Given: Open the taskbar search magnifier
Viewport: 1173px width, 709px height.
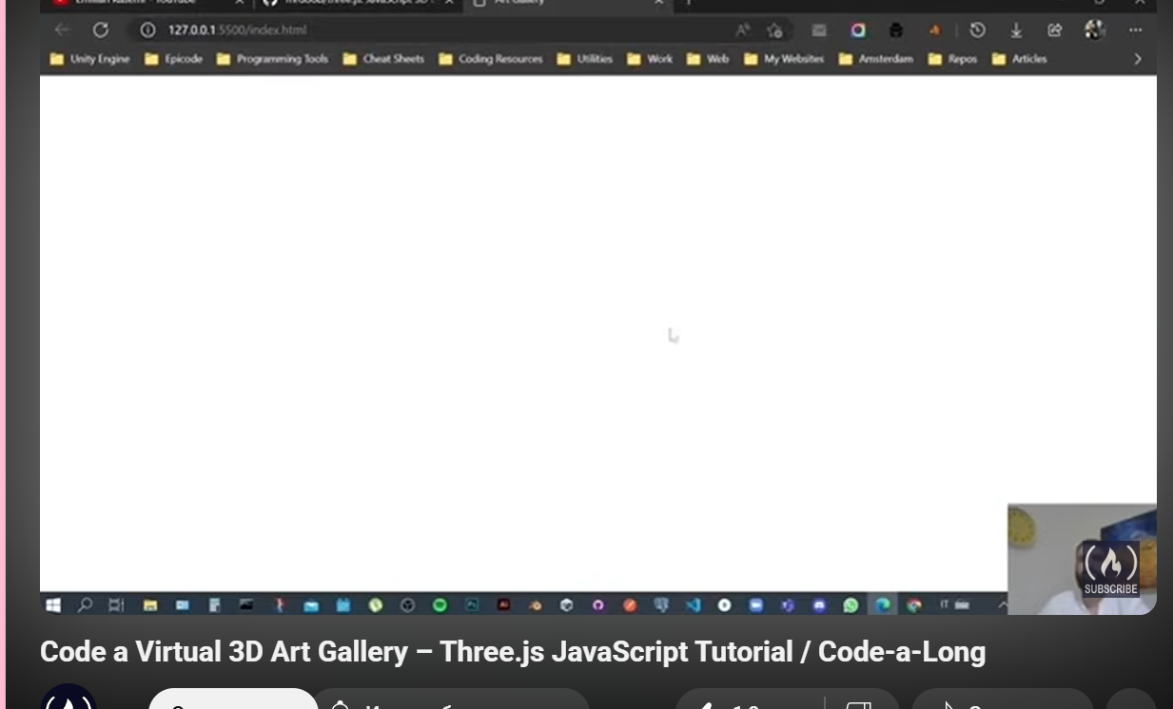Looking at the screenshot, I should pos(85,604).
